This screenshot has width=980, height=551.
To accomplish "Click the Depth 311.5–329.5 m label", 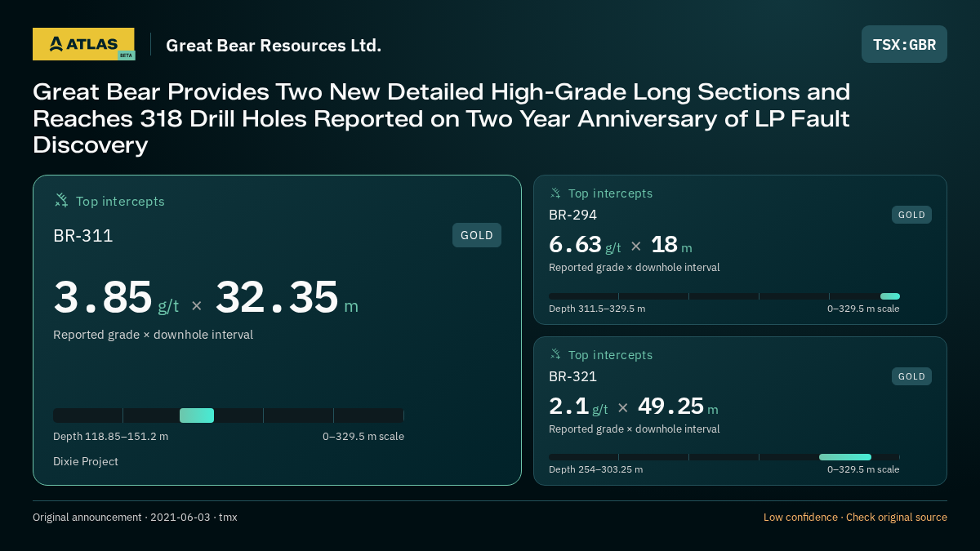I will coord(597,309).
